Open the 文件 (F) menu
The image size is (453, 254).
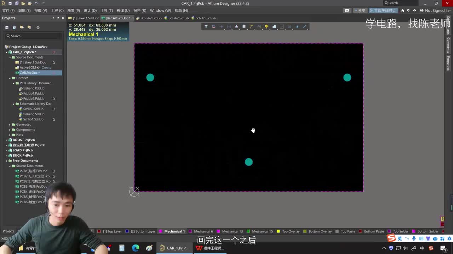[x=8, y=11]
